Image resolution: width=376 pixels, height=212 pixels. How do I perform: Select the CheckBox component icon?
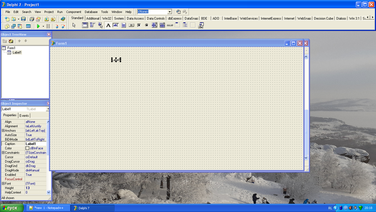139,25
